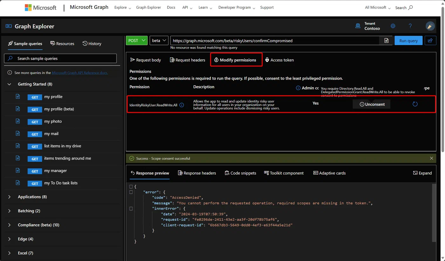Expand Compliance (beta) (10) section
The width and height of the screenshot is (445, 261).
click(x=9, y=225)
